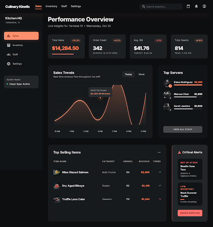Click the $41.76 average bill value
The image size is (213, 227).
pyautogui.click(x=141, y=48)
